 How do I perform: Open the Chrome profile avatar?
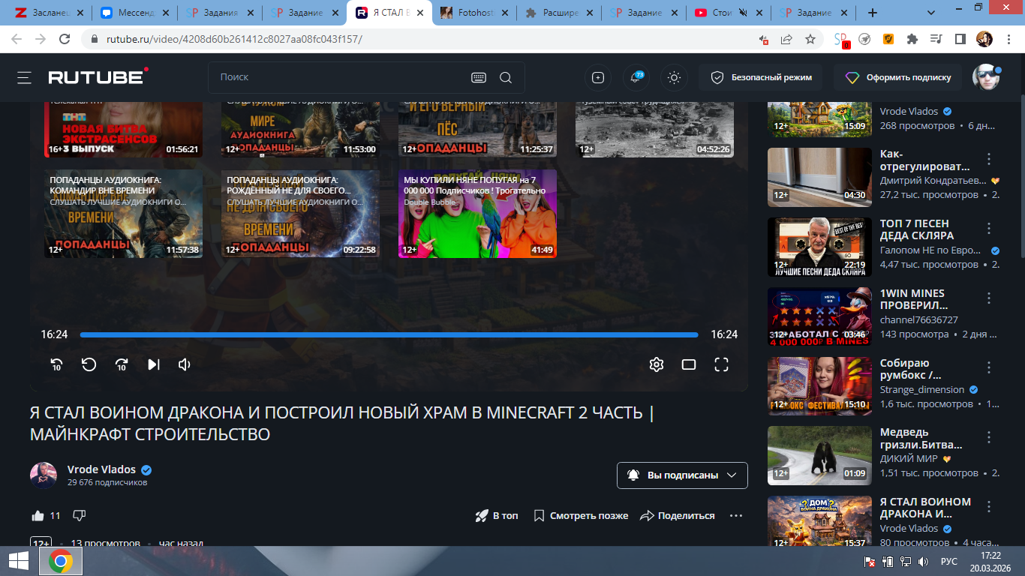point(984,39)
